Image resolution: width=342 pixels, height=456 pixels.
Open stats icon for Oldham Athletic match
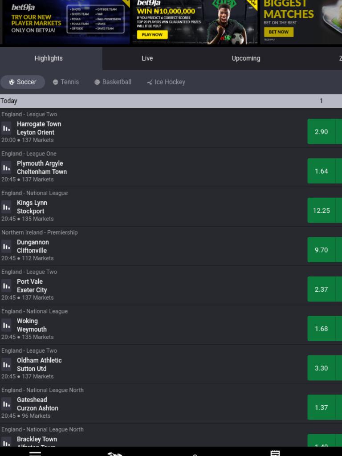[x=6, y=365]
